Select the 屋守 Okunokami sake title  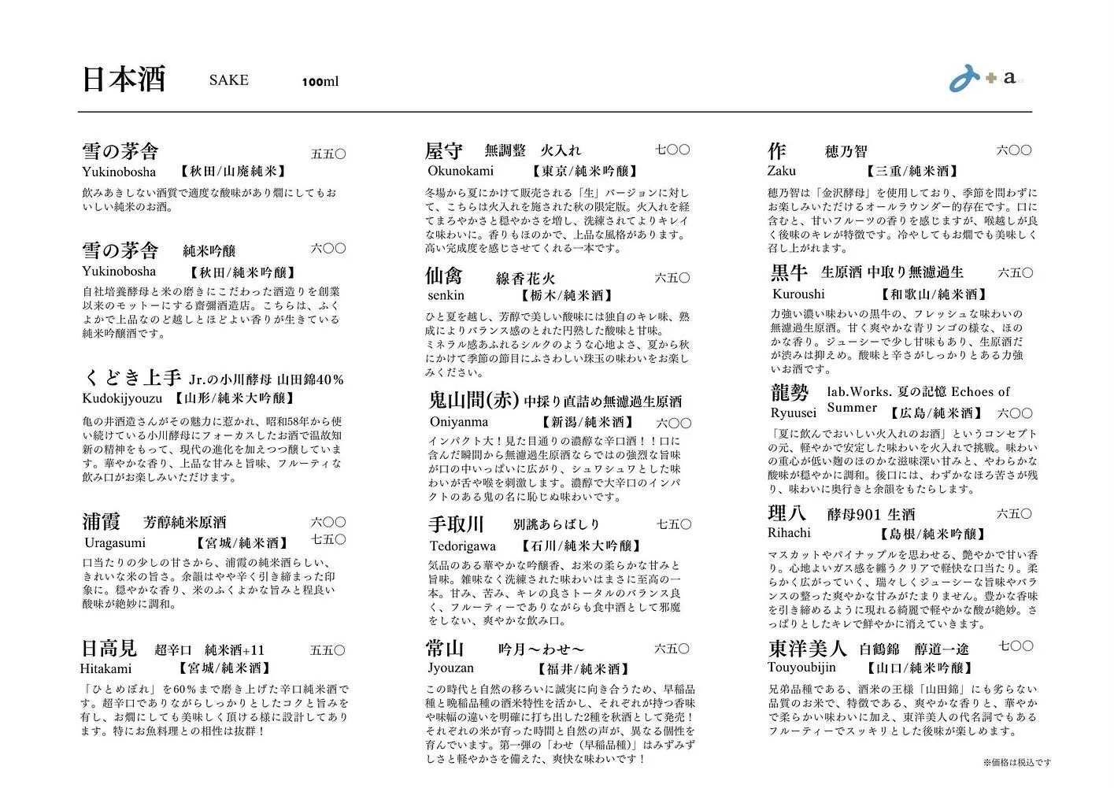tap(444, 150)
